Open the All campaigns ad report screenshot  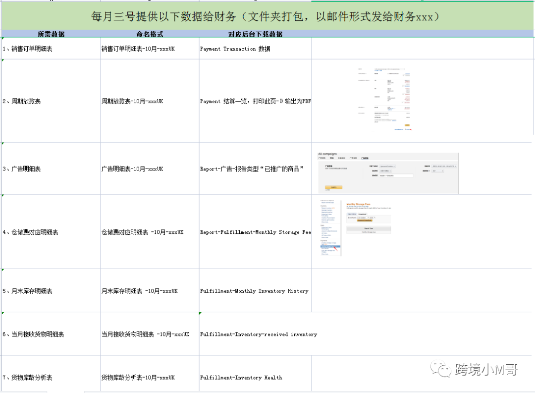coord(388,172)
